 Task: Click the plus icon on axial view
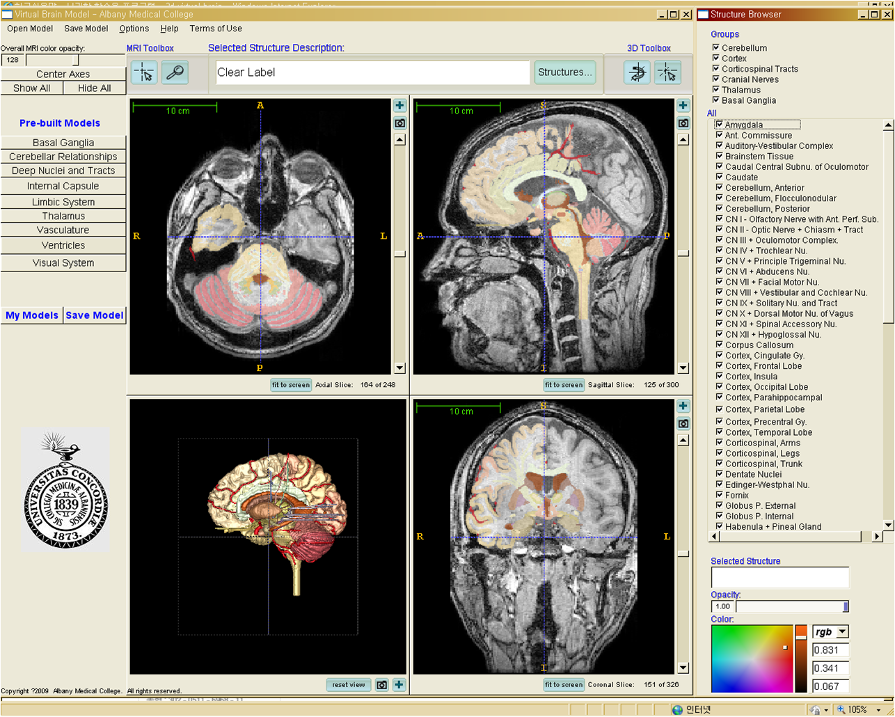[x=399, y=106]
